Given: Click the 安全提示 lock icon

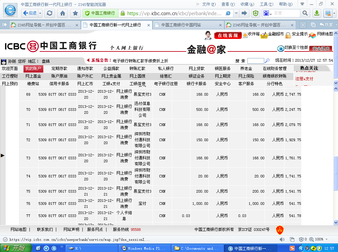Looking at the screenshot, I should [x=288, y=35].
